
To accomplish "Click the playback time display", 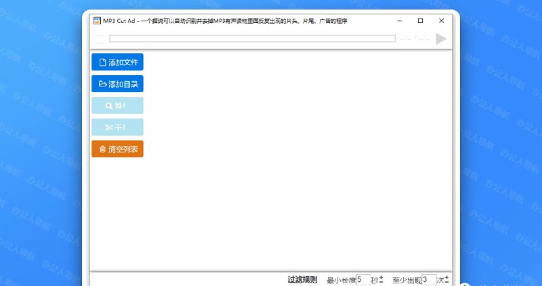I will [x=415, y=39].
